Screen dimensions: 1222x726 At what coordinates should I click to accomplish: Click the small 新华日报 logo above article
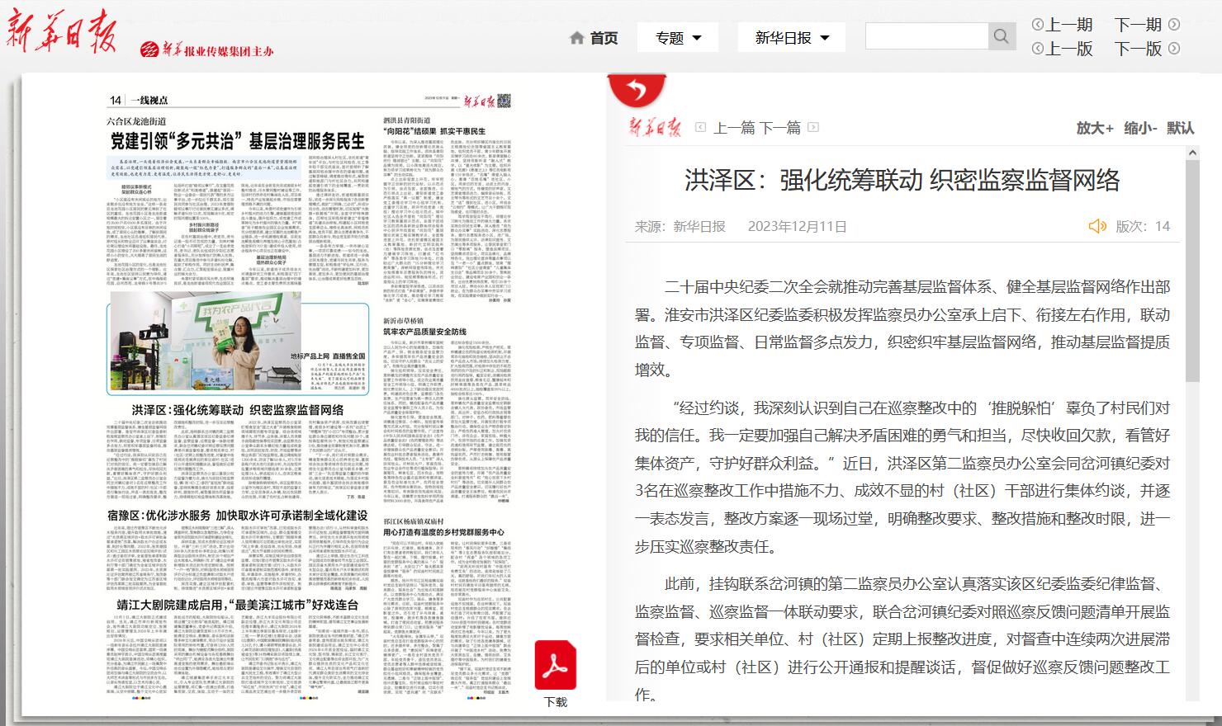(656, 127)
